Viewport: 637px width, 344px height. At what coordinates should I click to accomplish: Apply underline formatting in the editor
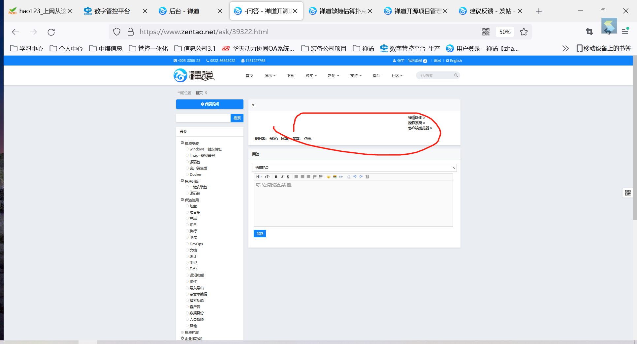[x=288, y=177]
